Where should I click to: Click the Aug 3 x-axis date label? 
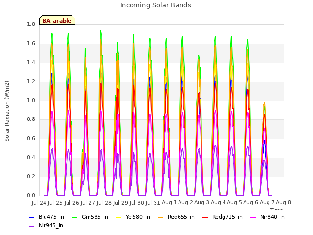(x=202, y=202)
